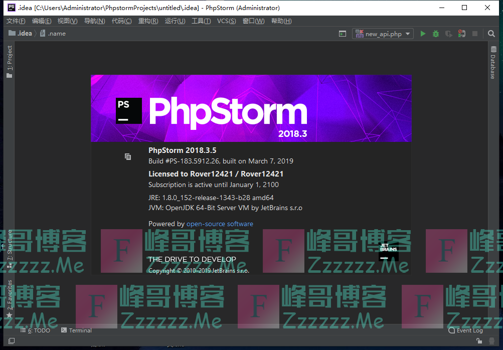
Task: Open the 1: Project tool window
Action: (x=10, y=62)
